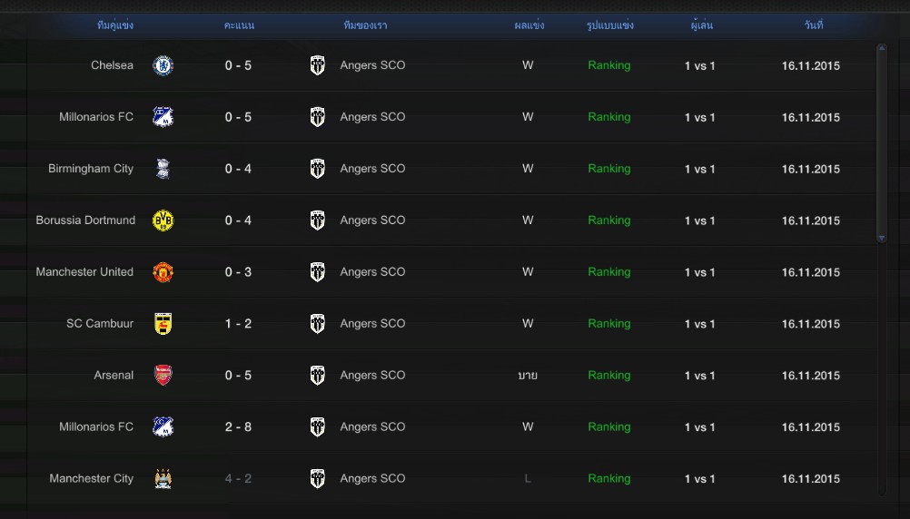Click the คะแนน column header
The image size is (910, 519).
[x=239, y=25]
